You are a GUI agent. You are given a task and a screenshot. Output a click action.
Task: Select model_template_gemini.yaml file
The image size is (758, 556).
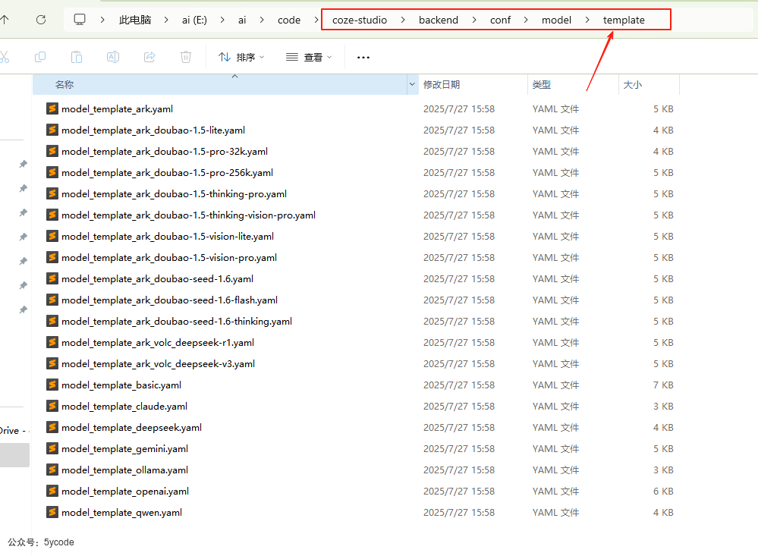(x=124, y=448)
